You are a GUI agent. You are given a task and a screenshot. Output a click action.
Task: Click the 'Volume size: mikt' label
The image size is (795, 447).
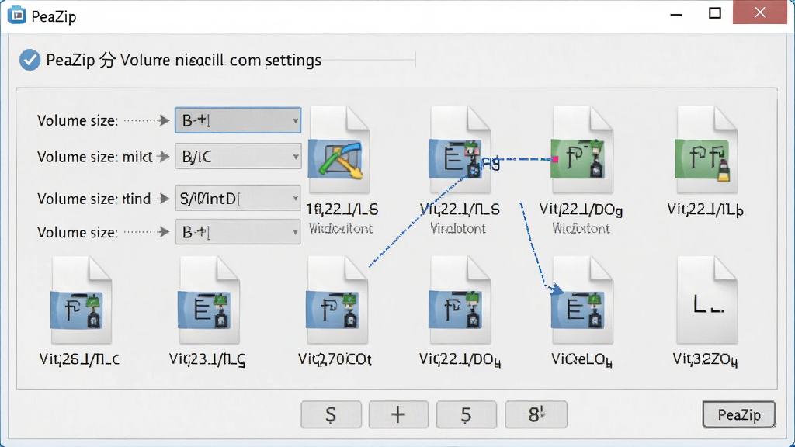point(95,157)
